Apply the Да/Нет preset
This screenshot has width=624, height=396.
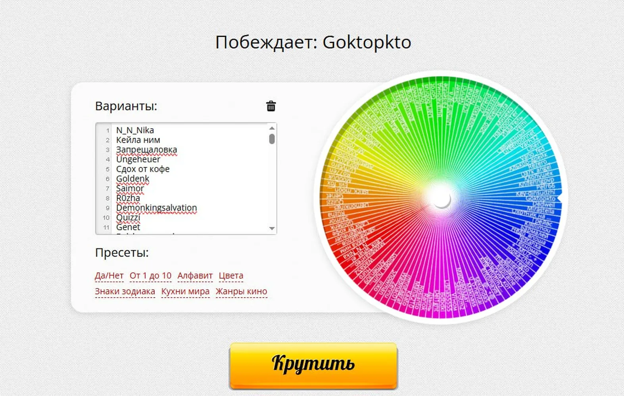[x=109, y=276]
